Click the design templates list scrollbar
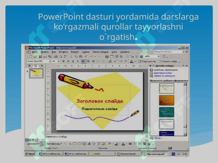The width and height of the screenshot is (218, 163). coord(185,109)
